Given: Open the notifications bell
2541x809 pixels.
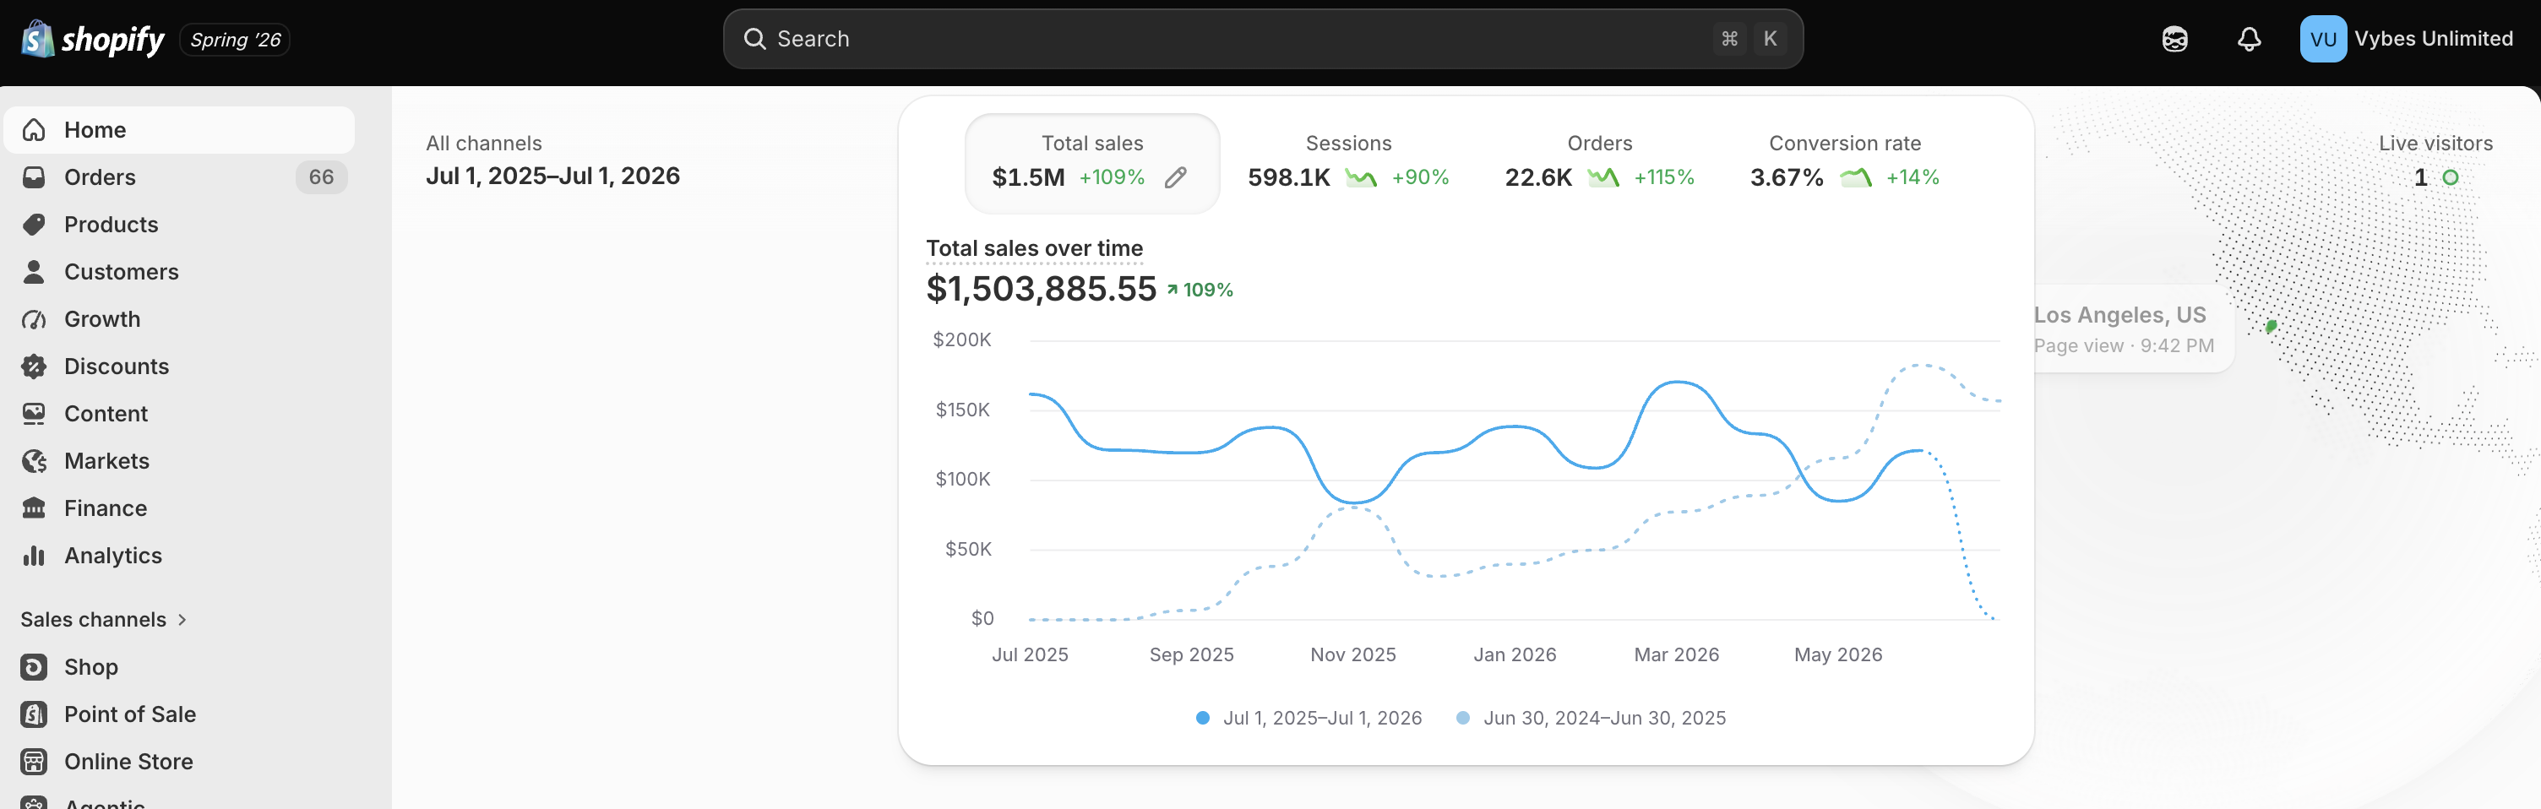Looking at the screenshot, I should click(x=2249, y=40).
